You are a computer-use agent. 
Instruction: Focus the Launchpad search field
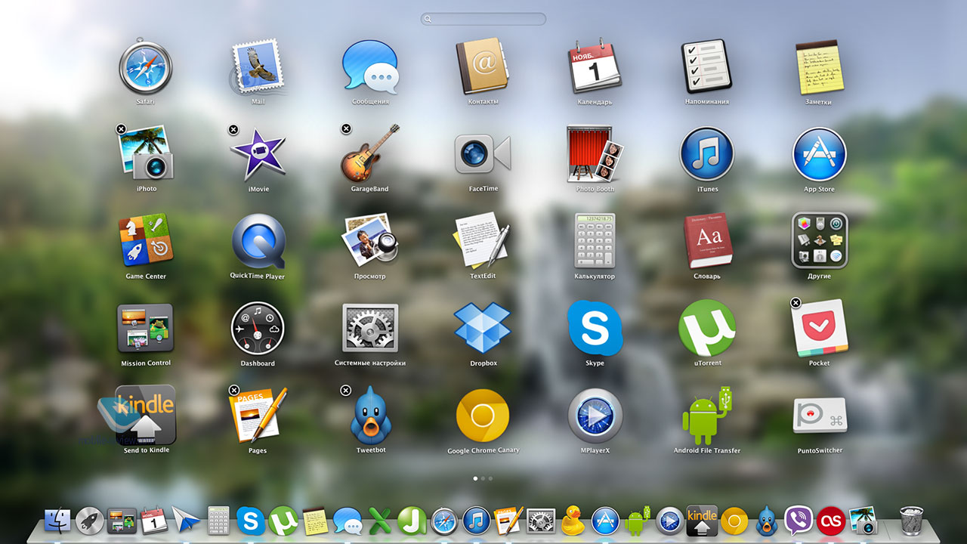483,19
